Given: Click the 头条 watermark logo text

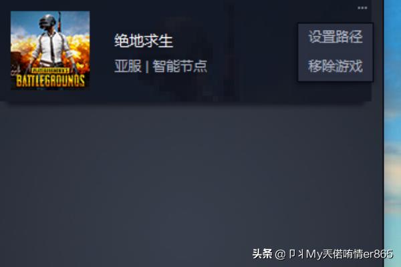Looking at the screenshot, I should pos(263,254).
